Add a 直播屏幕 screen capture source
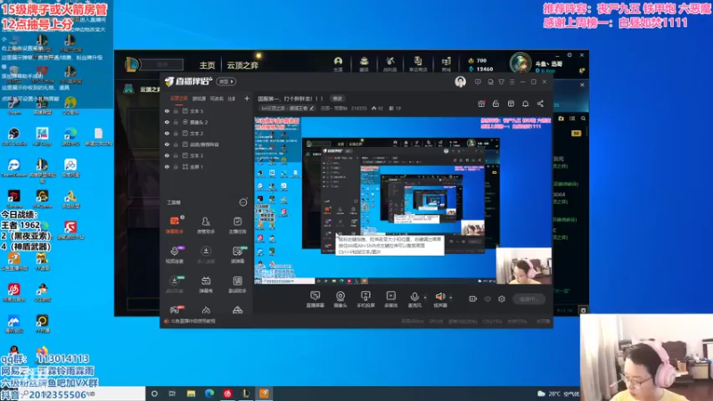Image resolution: width=713 pixels, height=401 pixels. click(x=316, y=299)
